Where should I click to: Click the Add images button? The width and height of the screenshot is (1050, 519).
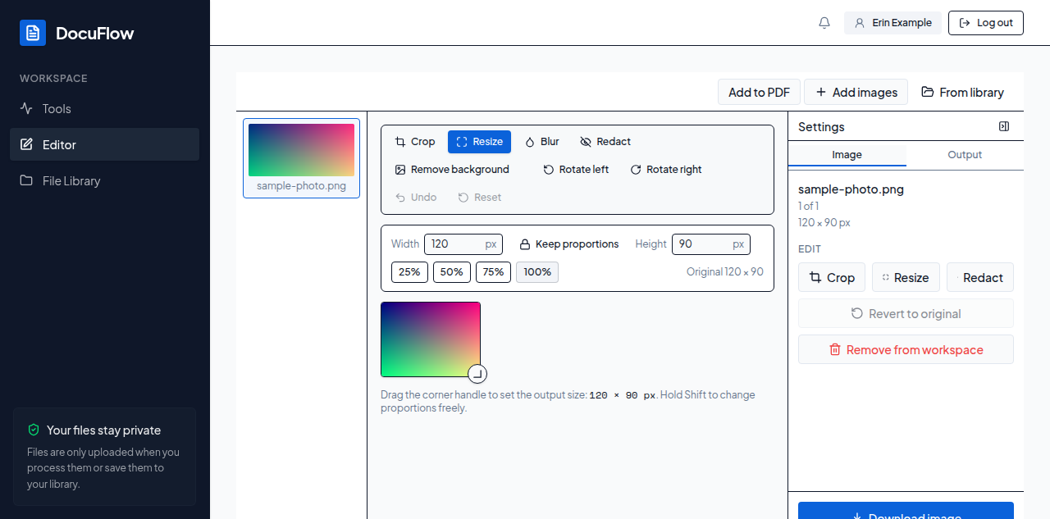tap(856, 92)
